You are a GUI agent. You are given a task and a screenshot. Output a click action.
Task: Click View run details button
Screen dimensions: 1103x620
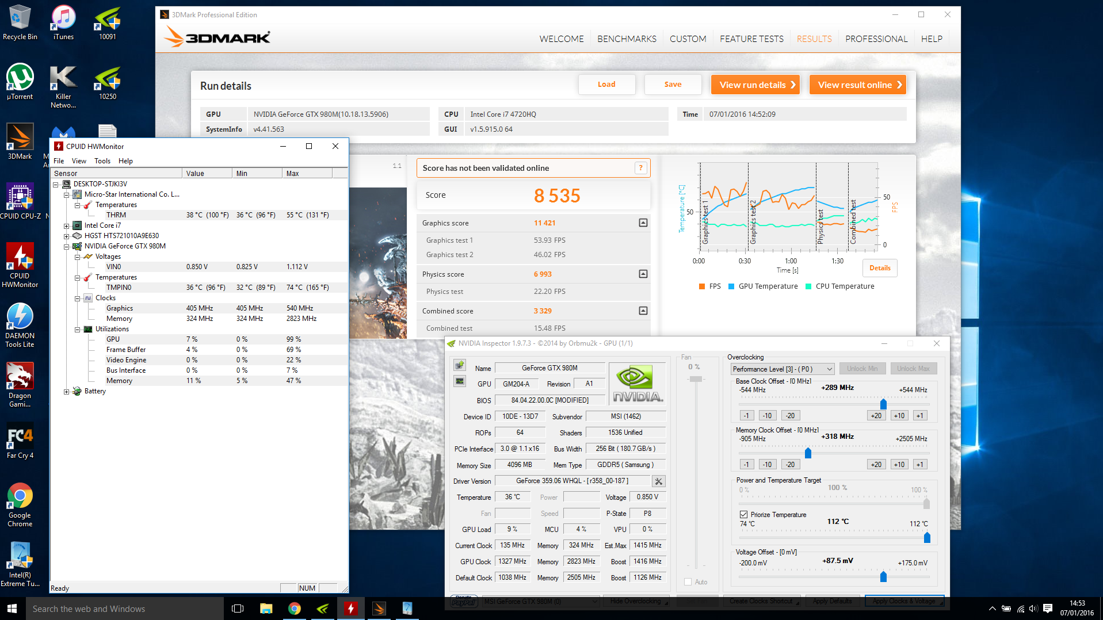coord(755,85)
